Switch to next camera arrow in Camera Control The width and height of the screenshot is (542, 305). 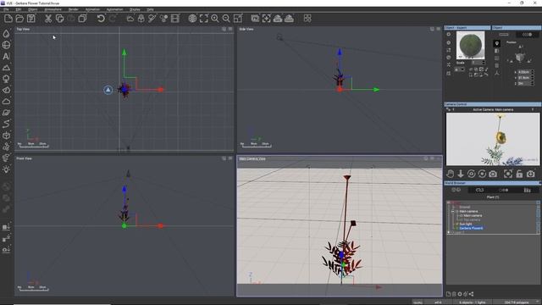tap(533, 109)
